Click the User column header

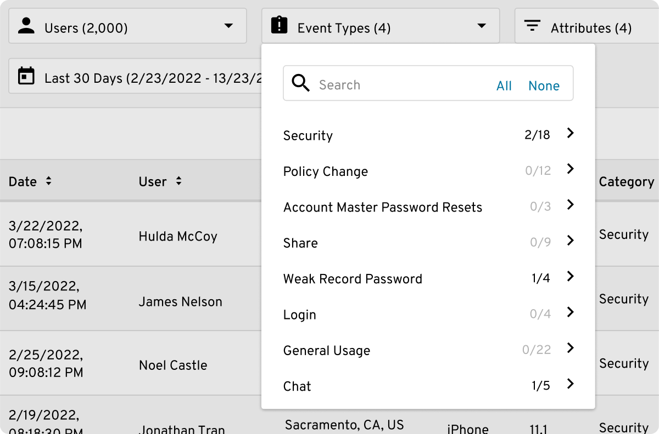coord(153,181)
